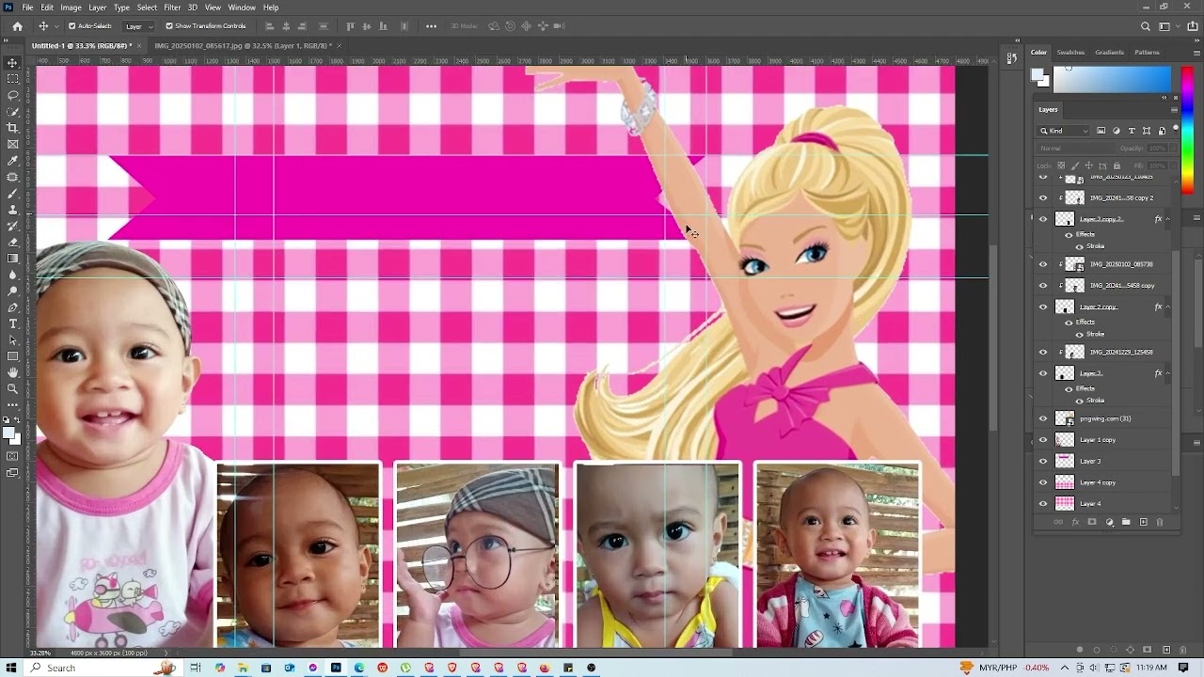Viewport: 1204px width, 677px height.
Task: Click the foreground color swatch in toolbar
Action: [x=8, y=433]
